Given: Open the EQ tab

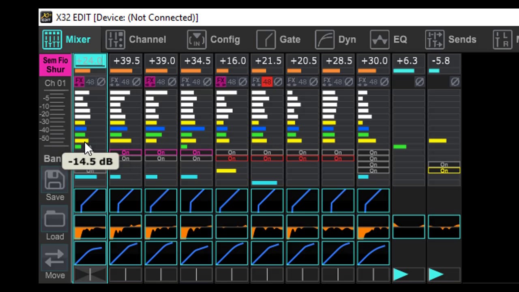Looking at the screenshot, I should (x=388, y=40).
